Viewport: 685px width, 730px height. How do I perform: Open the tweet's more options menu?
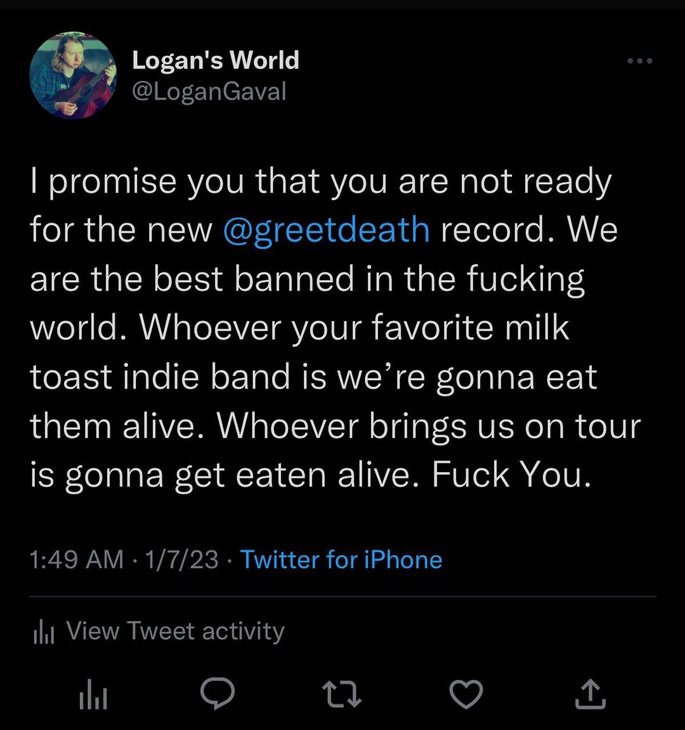(639, 61)
